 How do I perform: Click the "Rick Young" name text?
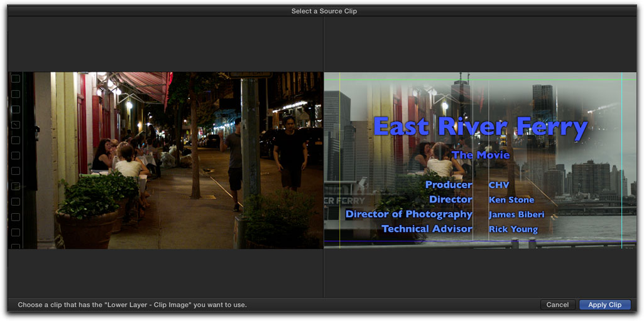pyautogui.click(x=513, y=229)
